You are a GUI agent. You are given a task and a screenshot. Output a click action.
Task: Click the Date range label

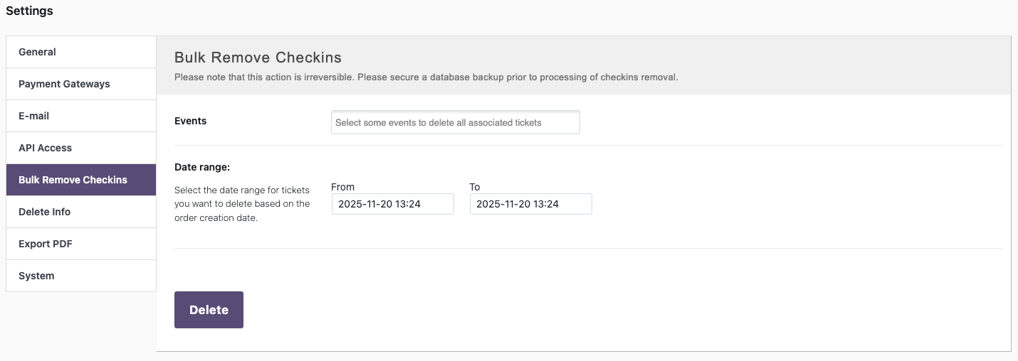coord(202,168)
